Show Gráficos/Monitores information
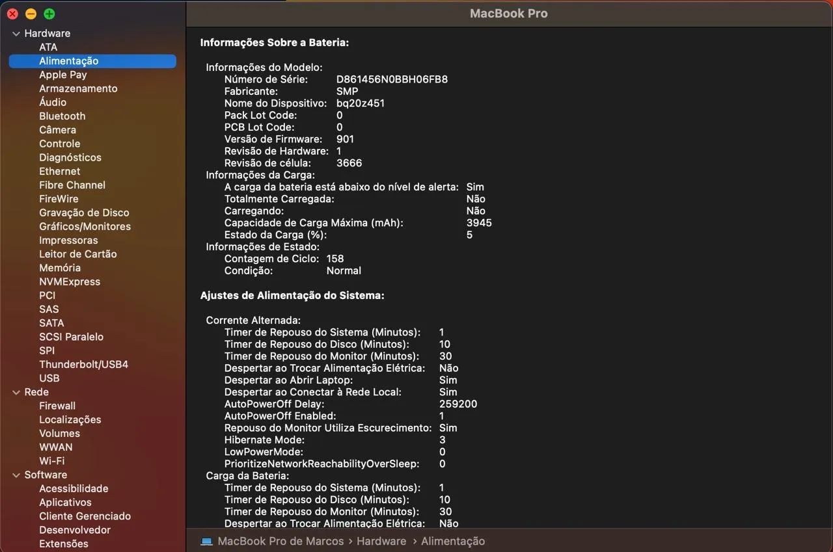Screen dimensions: 833x552 pyautogui.click(x=85, y=226)
